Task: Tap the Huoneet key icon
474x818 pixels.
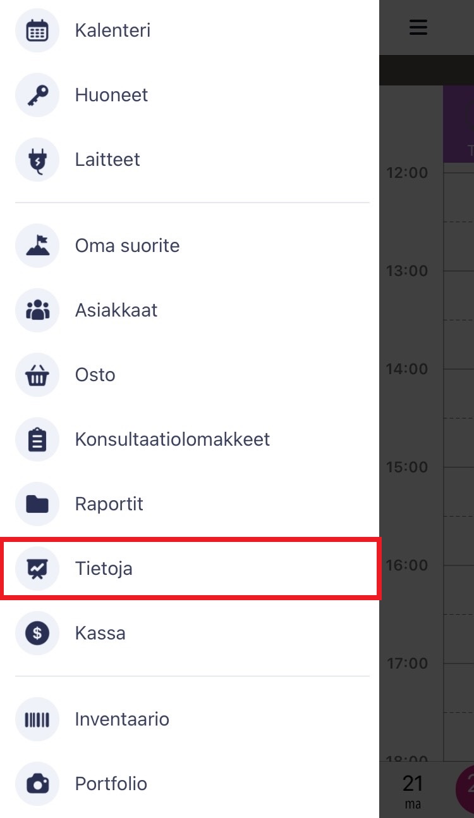Action: click(x=37, y=95)
